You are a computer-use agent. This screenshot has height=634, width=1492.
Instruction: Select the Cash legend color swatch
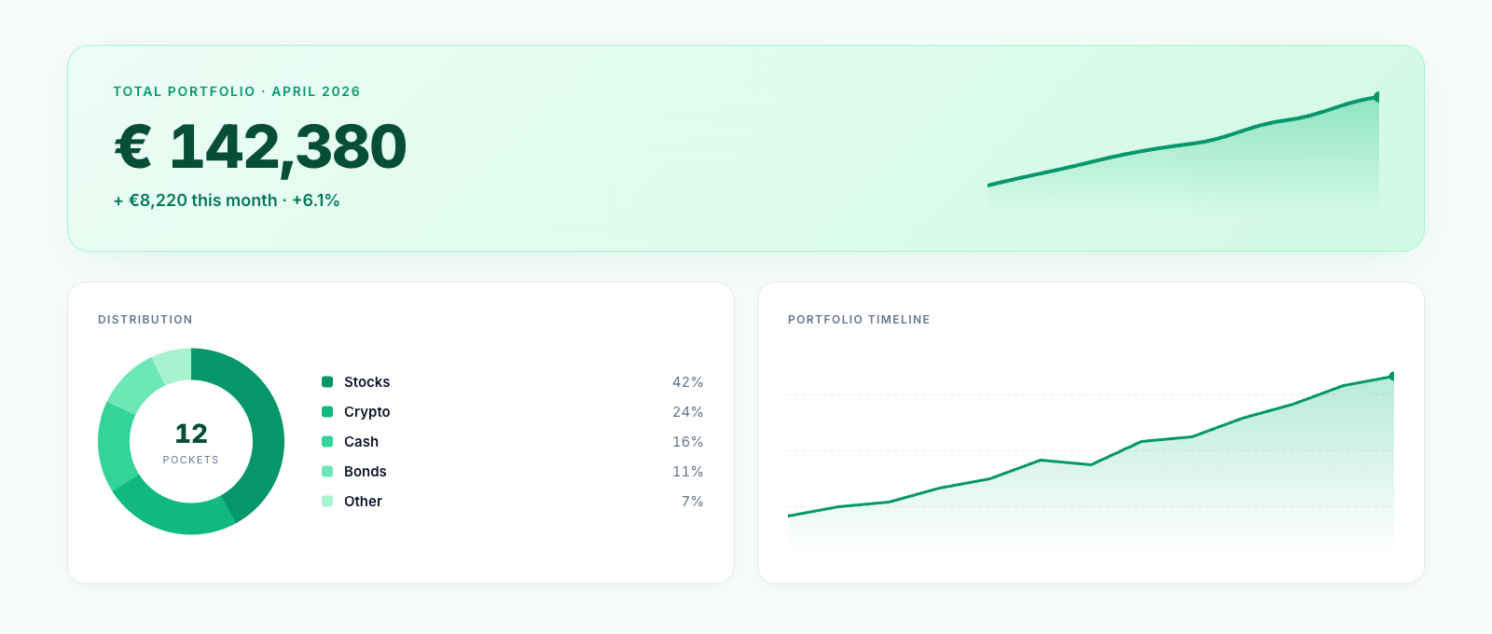327,441
